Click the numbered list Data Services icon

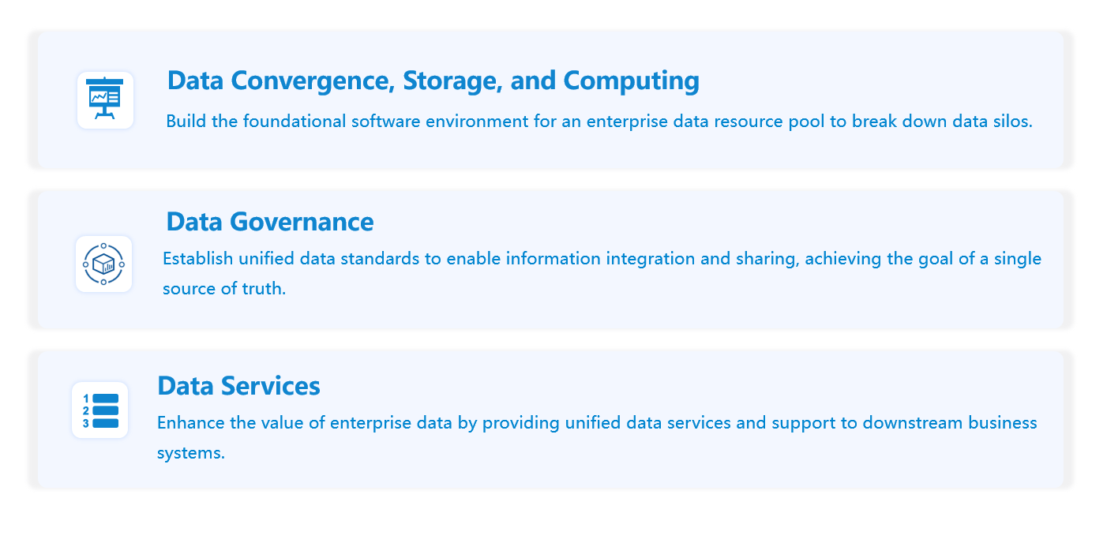click(100, 410)
